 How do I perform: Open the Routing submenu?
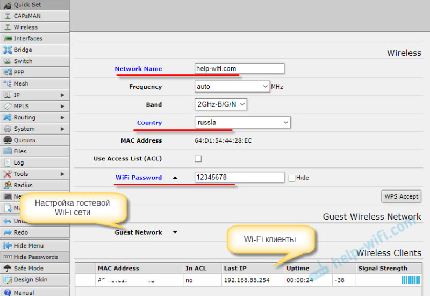pos(34,117)
